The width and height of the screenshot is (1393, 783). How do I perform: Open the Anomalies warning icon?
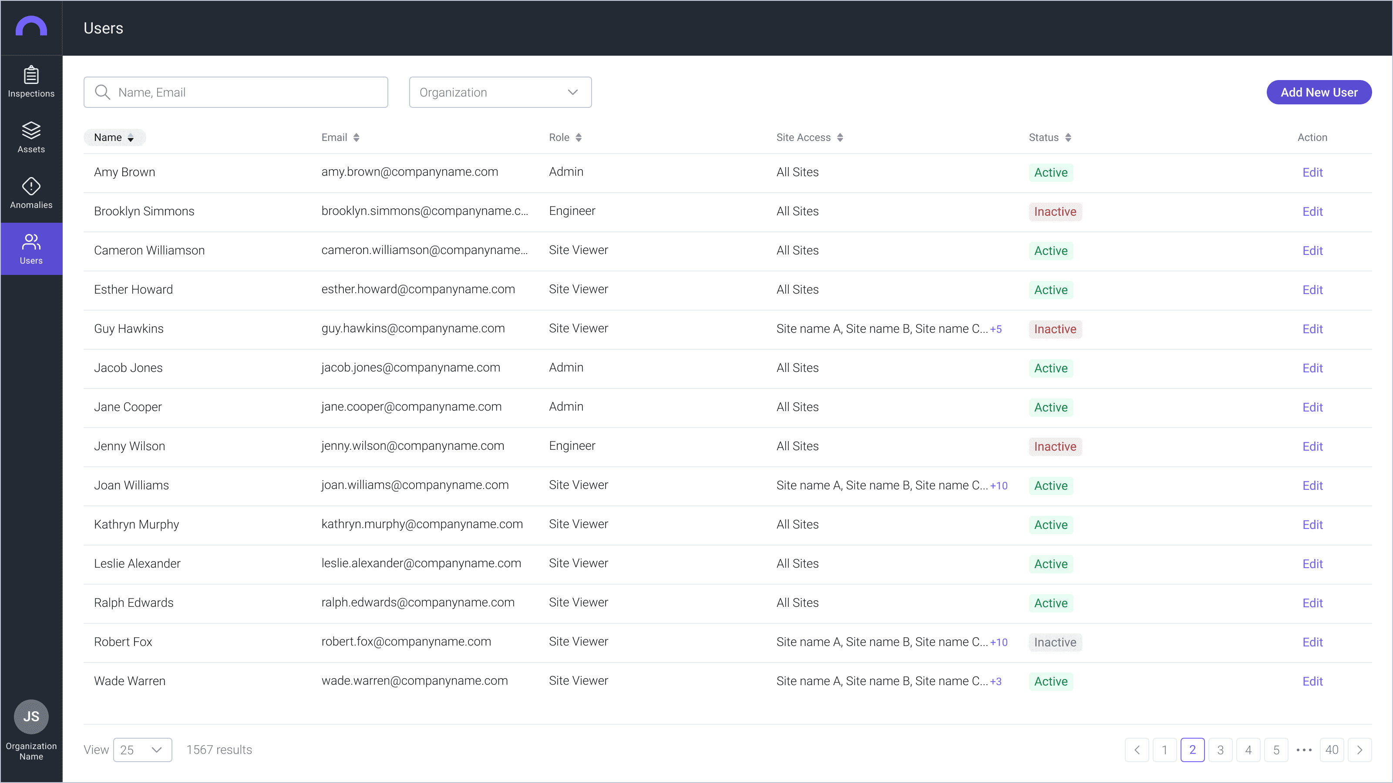31,187
